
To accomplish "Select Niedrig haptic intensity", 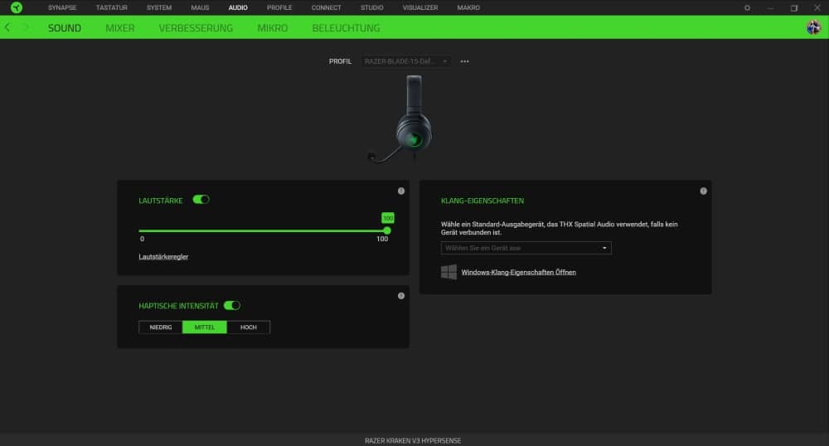I will tap(161, 327).
